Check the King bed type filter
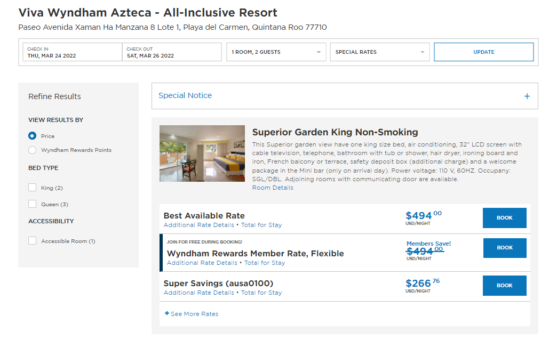This screenshot has height=340, width=549. tap(32, 188)
